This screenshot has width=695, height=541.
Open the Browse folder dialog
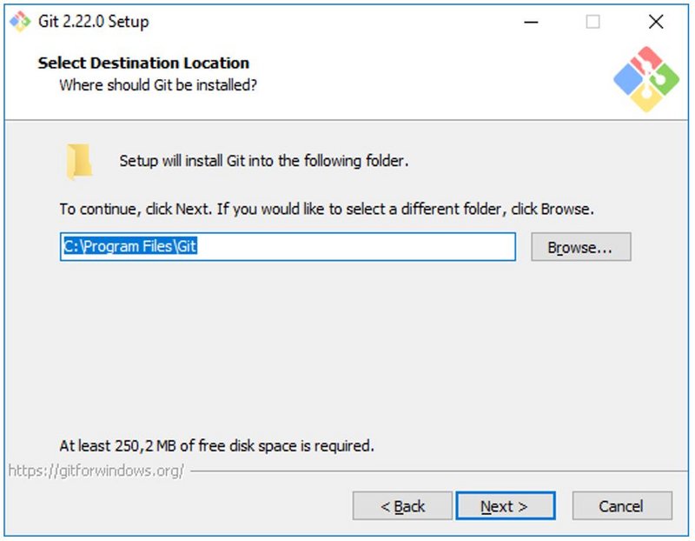(x=579, y=247)
